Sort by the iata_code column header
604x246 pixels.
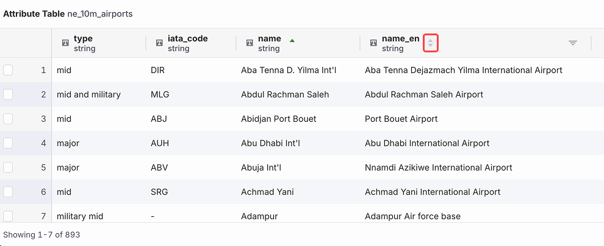pyautogui.click(x=187, y=38)
